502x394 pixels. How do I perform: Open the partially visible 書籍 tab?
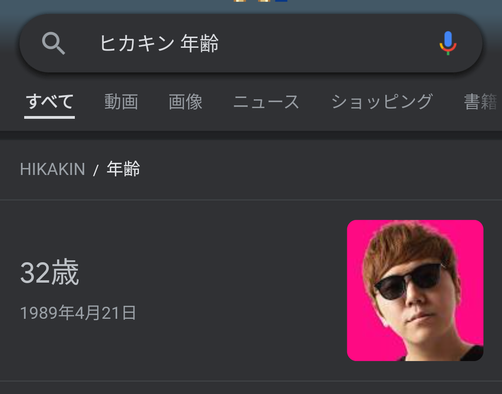482,102
